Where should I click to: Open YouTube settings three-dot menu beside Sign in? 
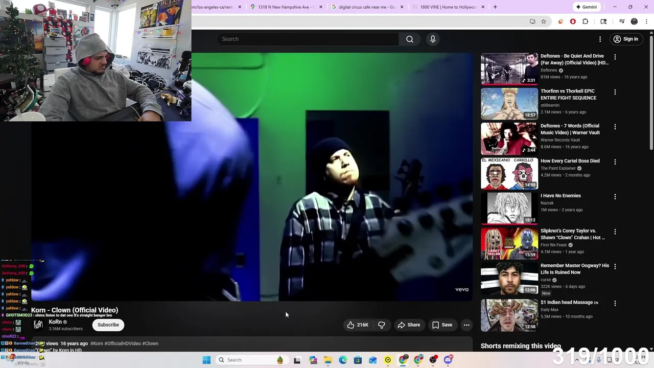coord(600,39)
